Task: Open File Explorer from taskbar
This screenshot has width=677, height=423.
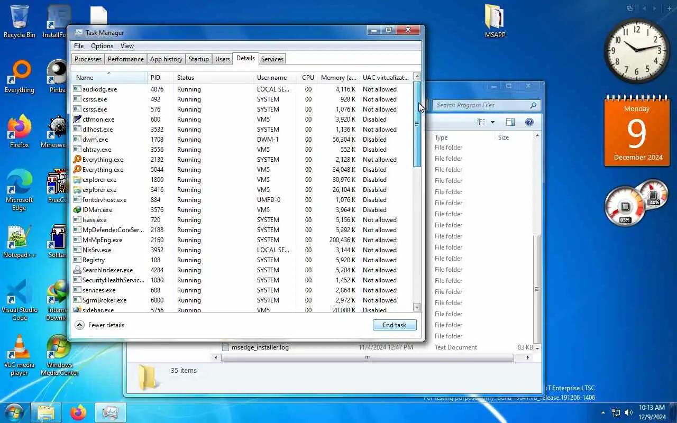Action: 46,412
